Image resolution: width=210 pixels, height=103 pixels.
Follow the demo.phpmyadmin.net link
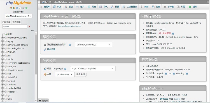pos(69,26)
